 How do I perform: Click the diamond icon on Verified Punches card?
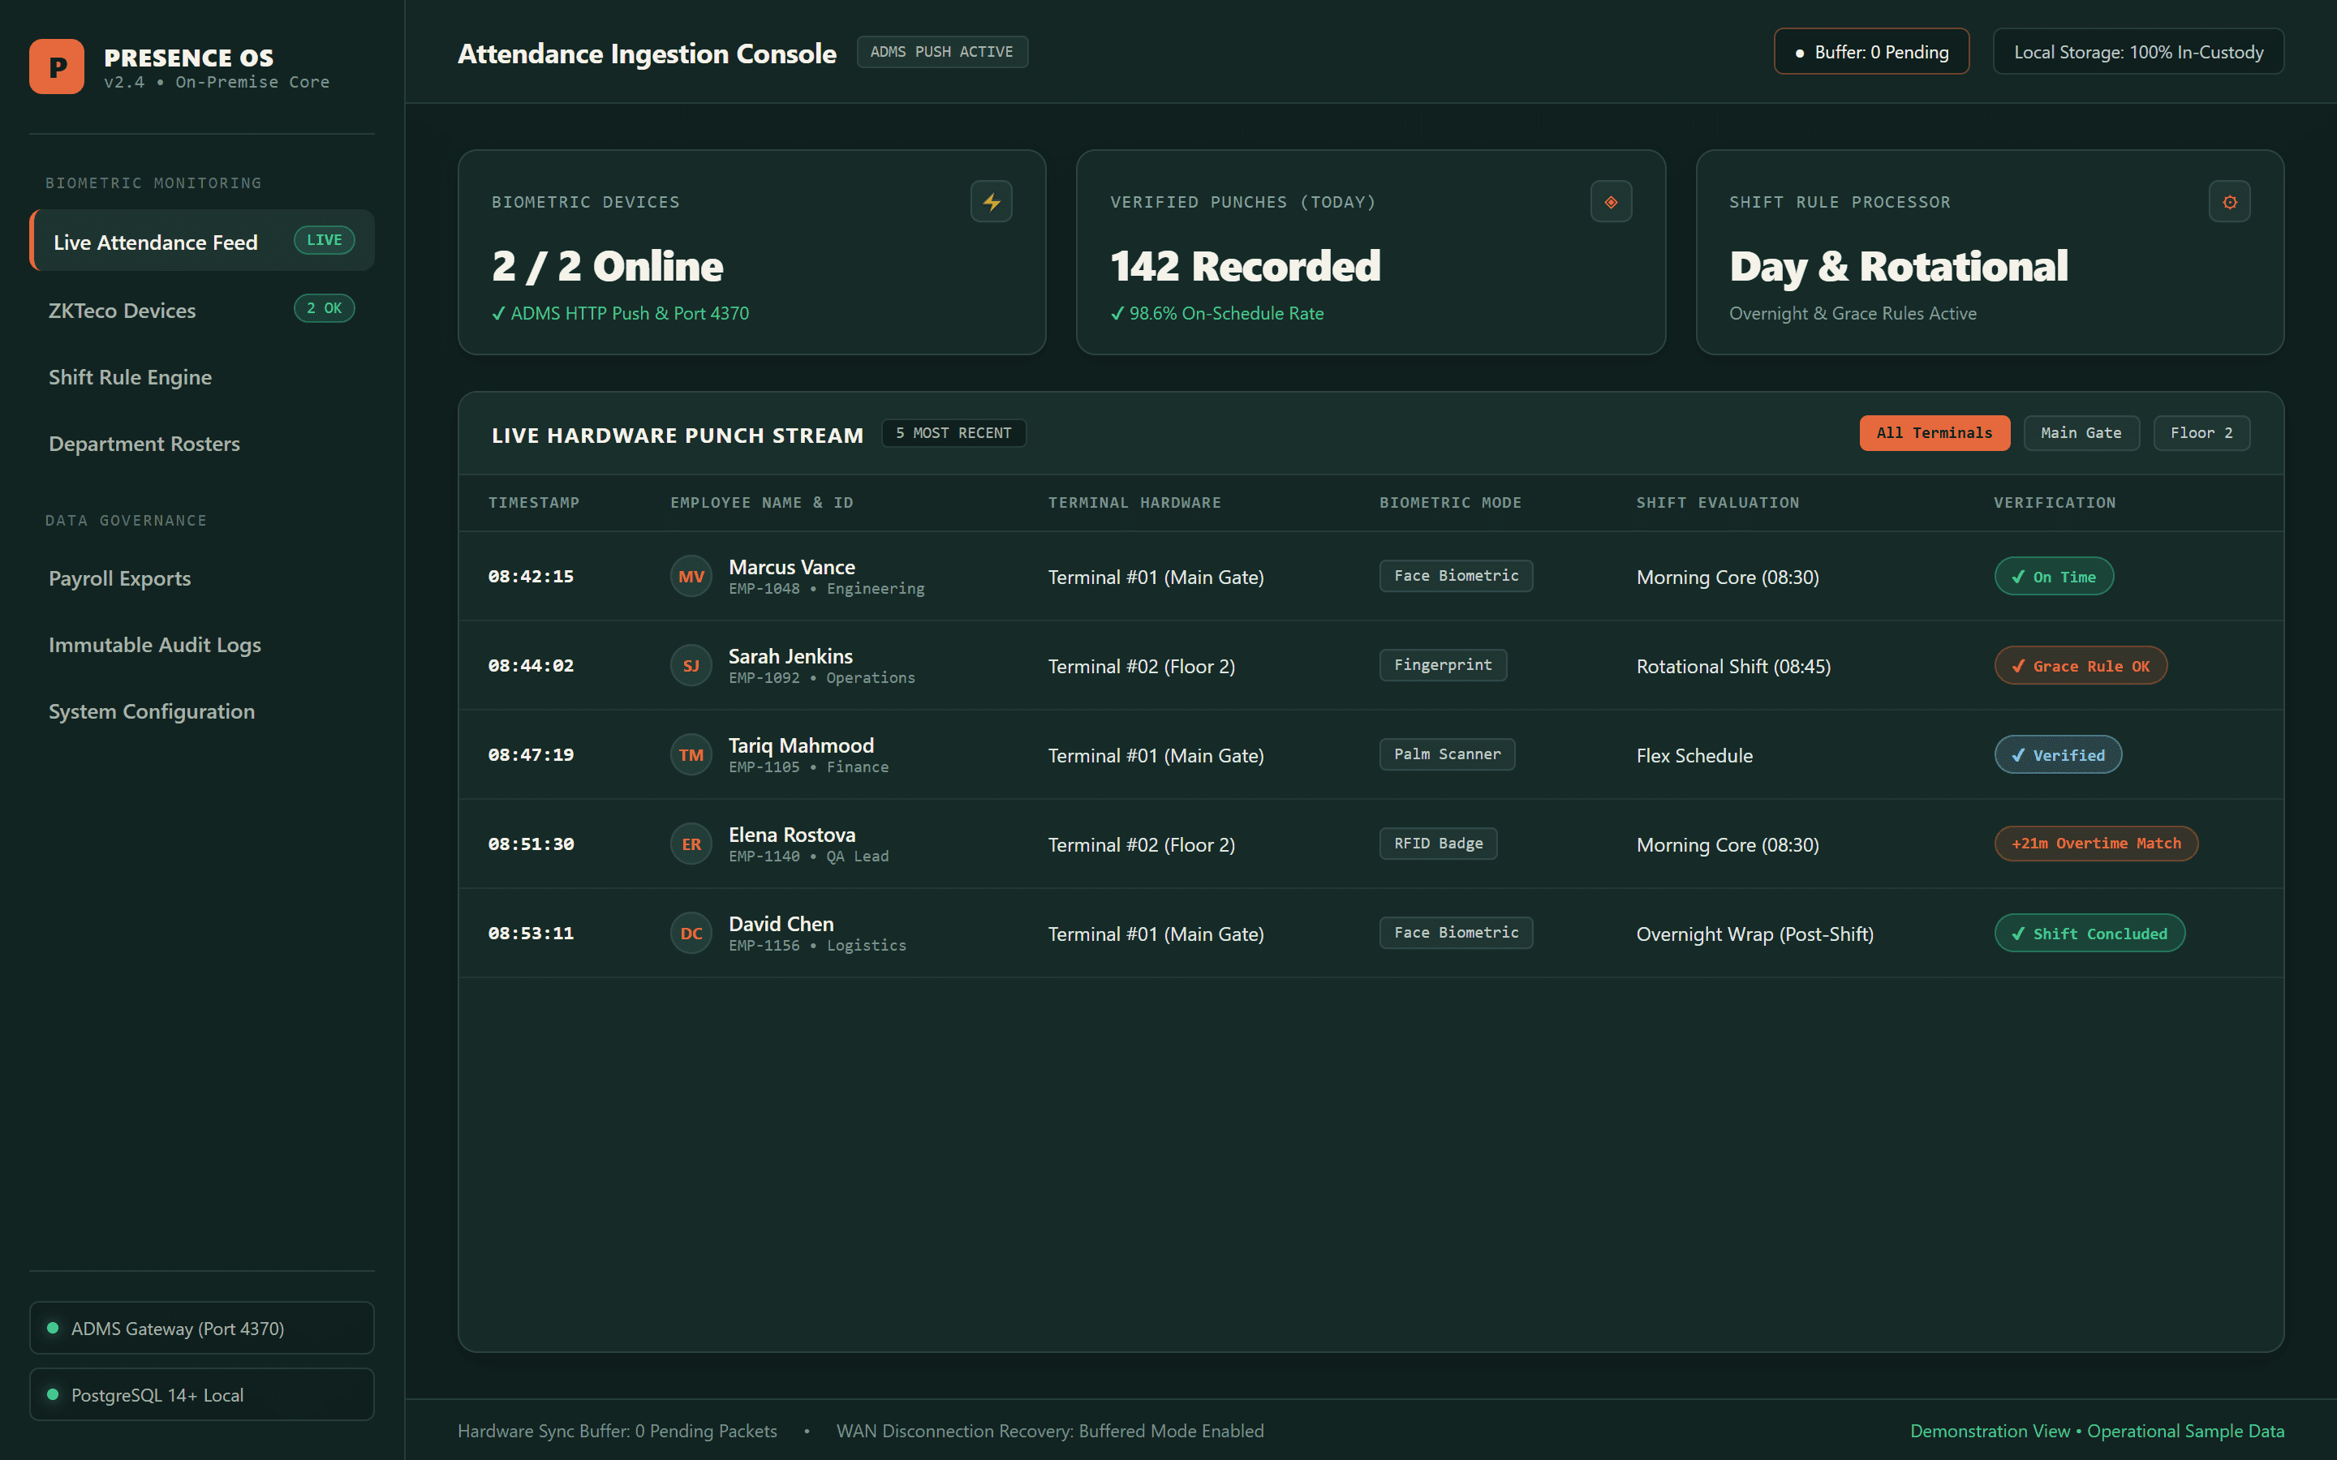point(1611,202)
